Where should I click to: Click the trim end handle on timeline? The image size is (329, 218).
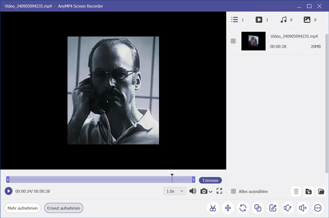pos(194,180)
